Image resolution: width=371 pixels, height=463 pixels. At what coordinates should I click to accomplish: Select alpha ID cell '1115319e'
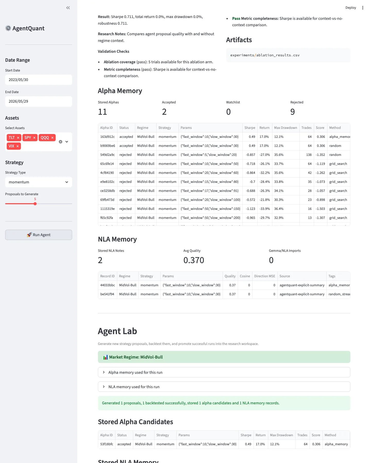click(107, 209)
